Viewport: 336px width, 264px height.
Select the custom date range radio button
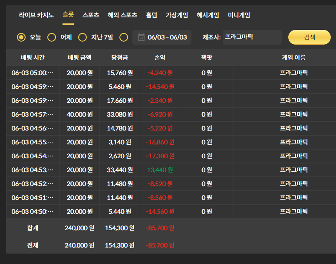(124, 37)
